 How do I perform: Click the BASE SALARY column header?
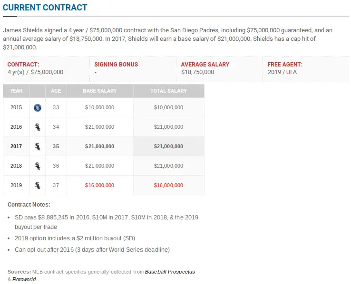point(100,91)
